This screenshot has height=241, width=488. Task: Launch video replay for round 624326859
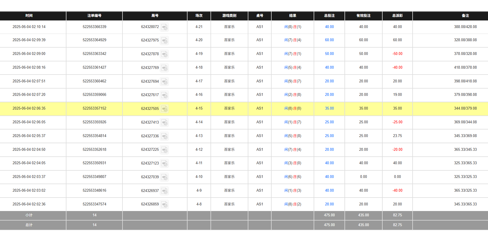tap(165, 205)
